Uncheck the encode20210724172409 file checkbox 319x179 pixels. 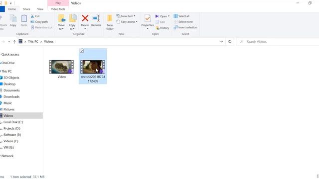coord(82,51)
